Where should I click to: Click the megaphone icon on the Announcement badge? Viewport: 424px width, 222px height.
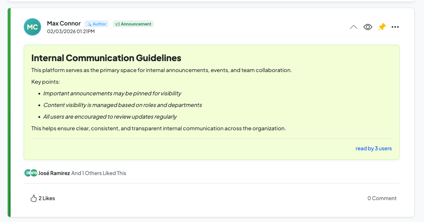click(118, 24)
